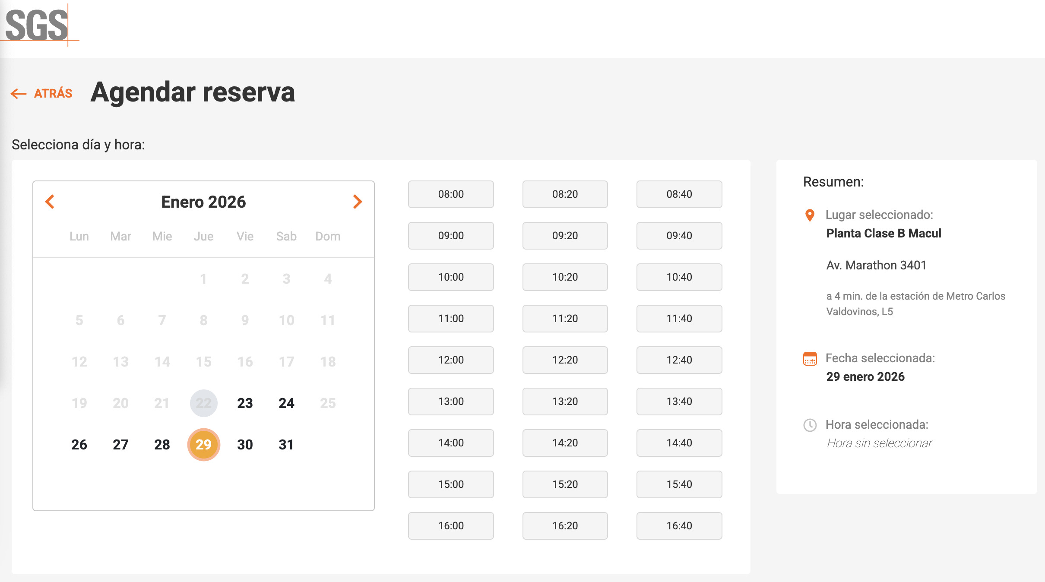Go to previous month in calendar
The width and height of the screenshot is (1045, 582).
pos(50,202)
